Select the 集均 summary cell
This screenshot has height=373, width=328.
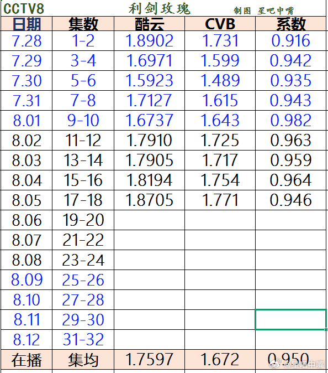83,360
